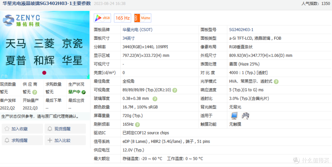Click the plus icon on 加入比较

click(x=50, y=140)
